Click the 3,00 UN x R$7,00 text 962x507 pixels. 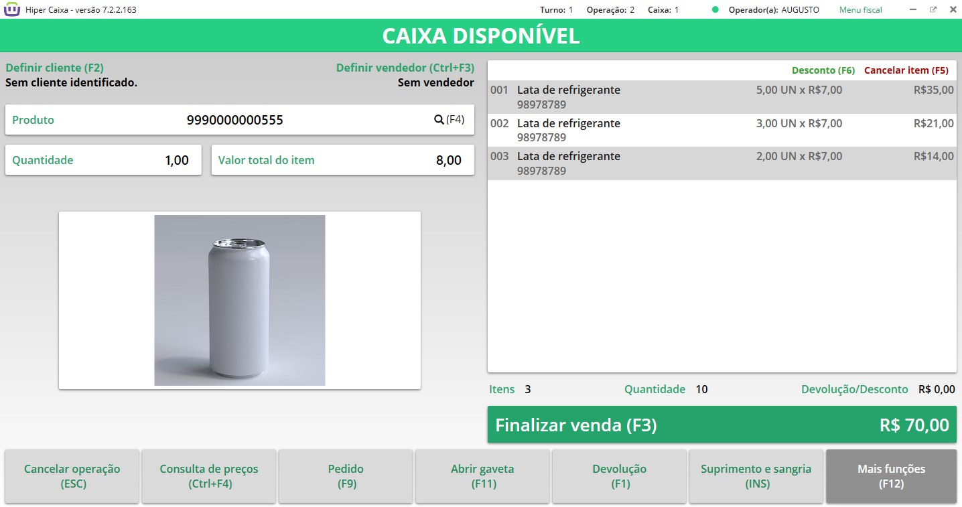(x=799, y=123)
